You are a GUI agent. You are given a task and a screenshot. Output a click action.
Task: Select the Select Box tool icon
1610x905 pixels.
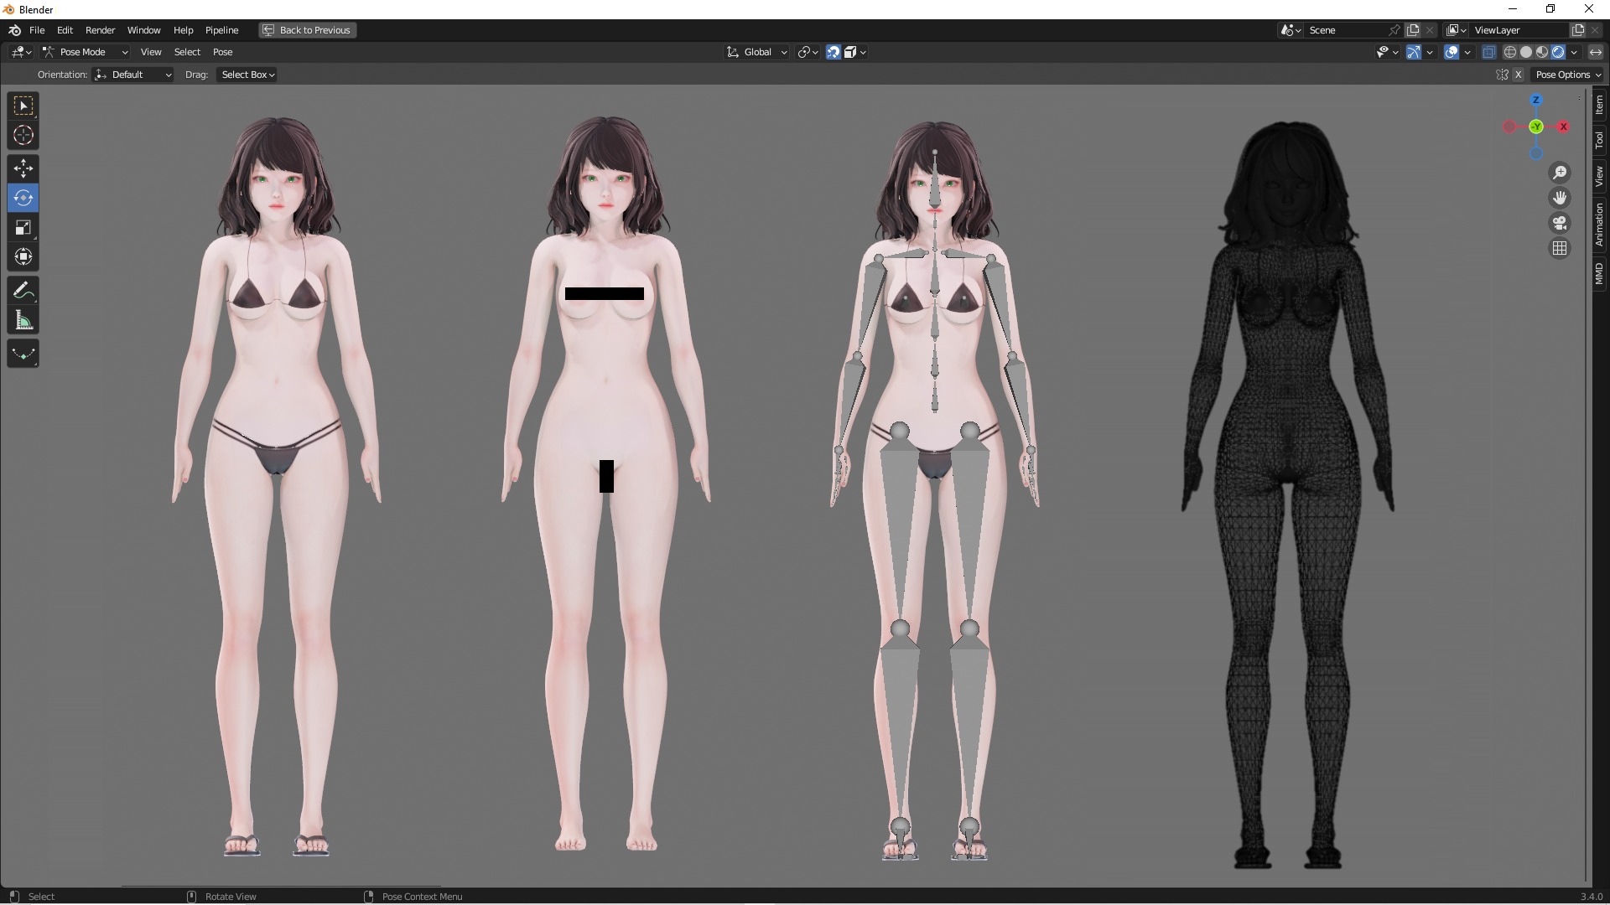(x=23, y=106)
